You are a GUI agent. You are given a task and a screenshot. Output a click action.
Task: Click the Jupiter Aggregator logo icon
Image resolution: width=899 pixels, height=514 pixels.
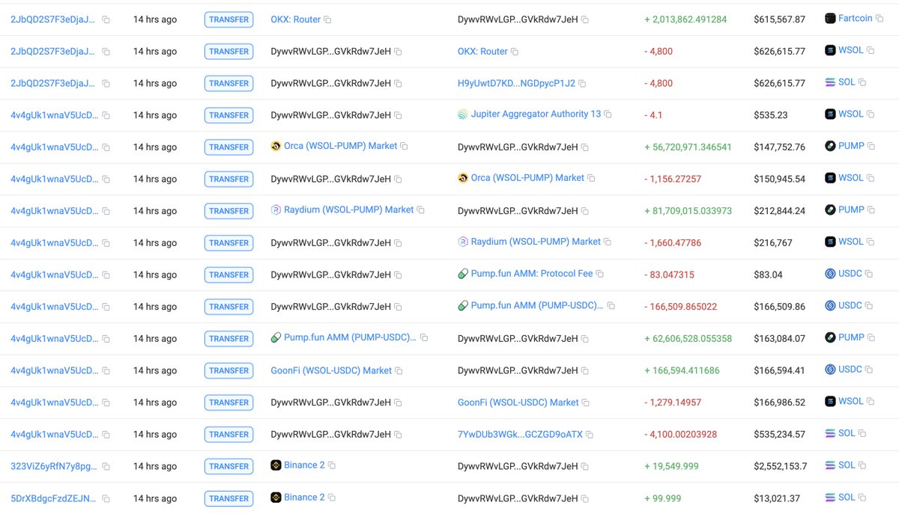463,114
